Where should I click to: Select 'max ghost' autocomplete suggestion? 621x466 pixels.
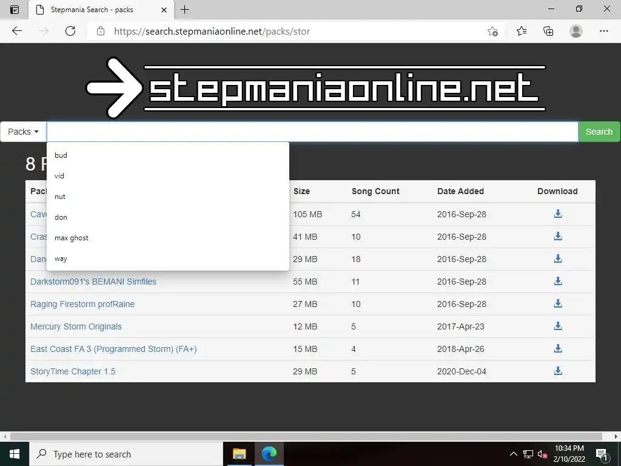[x=168, y=237]
